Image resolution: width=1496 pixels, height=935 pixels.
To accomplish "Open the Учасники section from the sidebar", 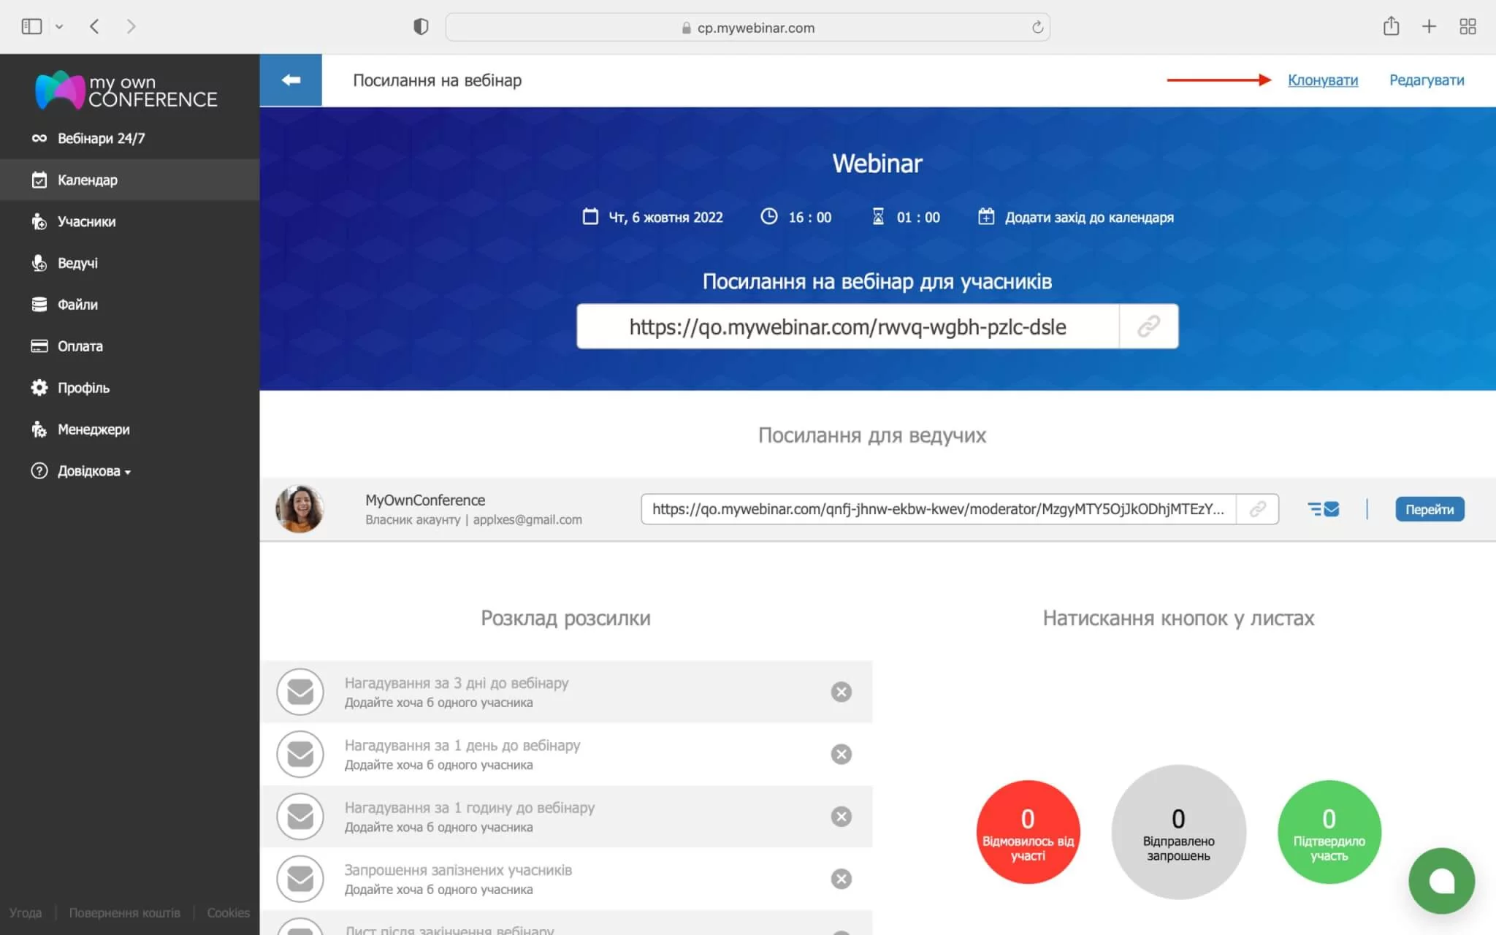I will point(86,221).
